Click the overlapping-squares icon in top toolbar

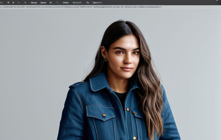(88, 3)
